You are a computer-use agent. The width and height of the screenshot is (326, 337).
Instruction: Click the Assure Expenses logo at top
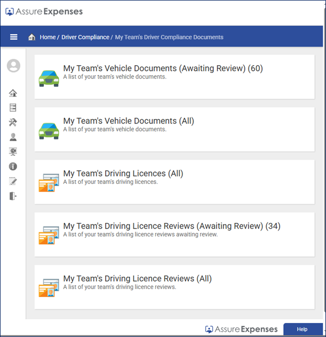point(44,11)
